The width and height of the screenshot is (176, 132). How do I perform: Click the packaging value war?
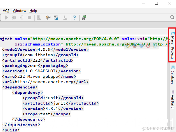click(34, 66)
